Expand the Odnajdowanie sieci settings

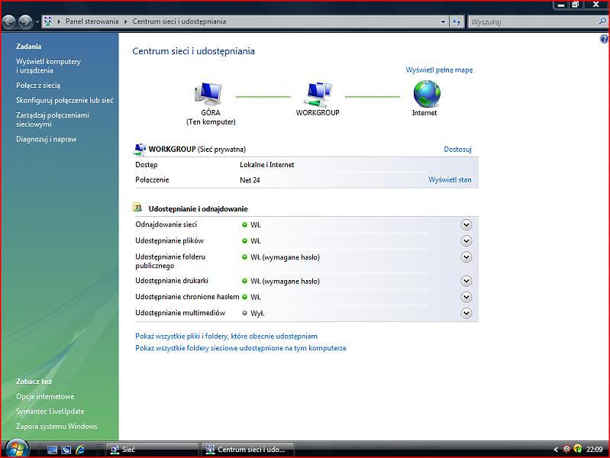[x=466, y=225]
